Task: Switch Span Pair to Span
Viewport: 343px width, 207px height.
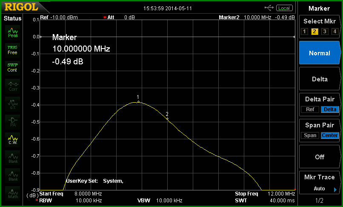Action: click(x=310, y=135)
